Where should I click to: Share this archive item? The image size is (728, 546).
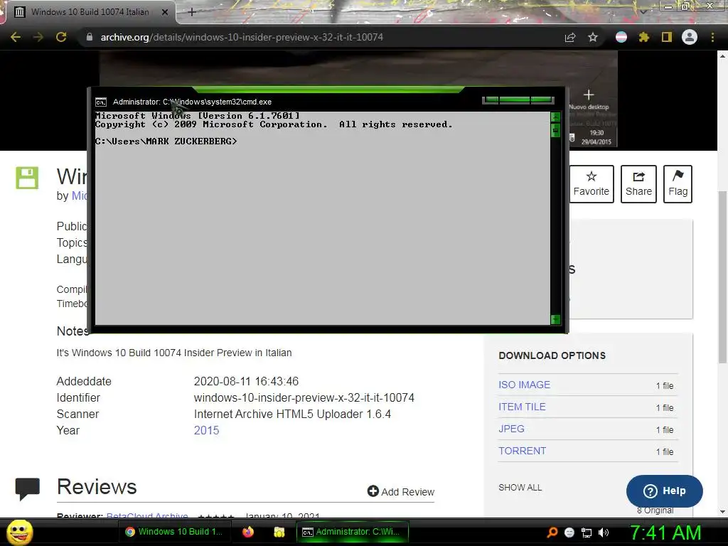point(638,184)
